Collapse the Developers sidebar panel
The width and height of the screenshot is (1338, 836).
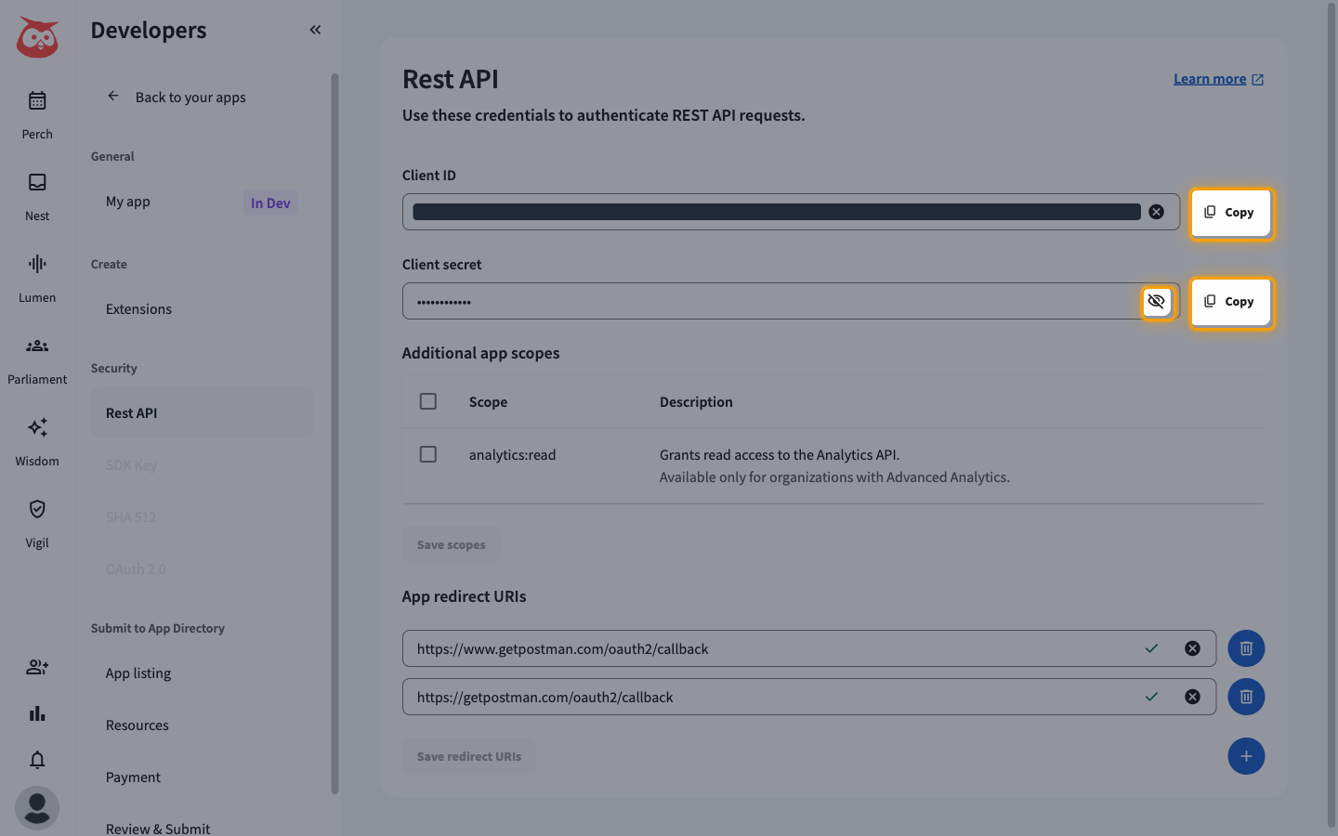pos(315,30)
